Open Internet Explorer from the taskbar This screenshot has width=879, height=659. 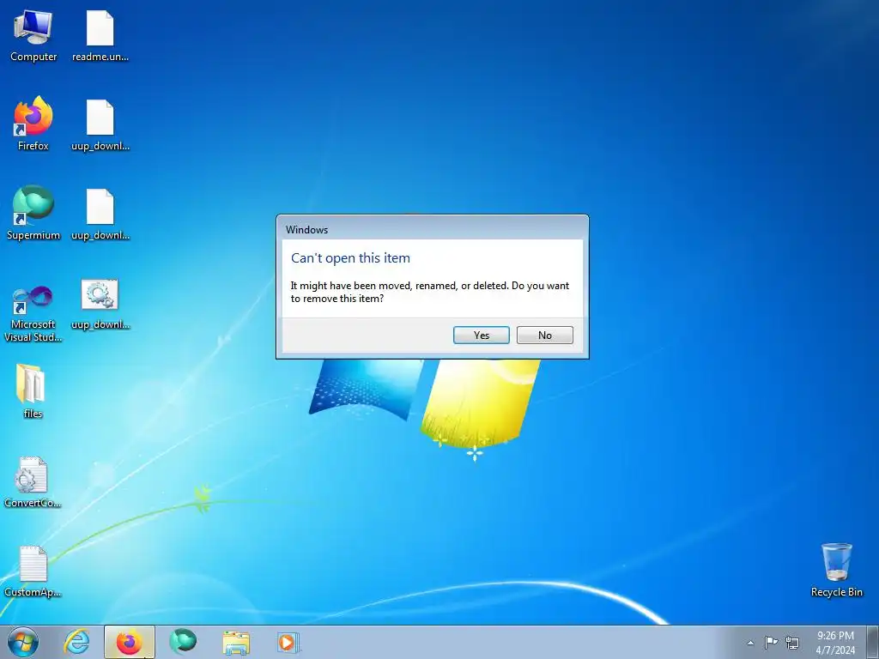click(76, 642)
